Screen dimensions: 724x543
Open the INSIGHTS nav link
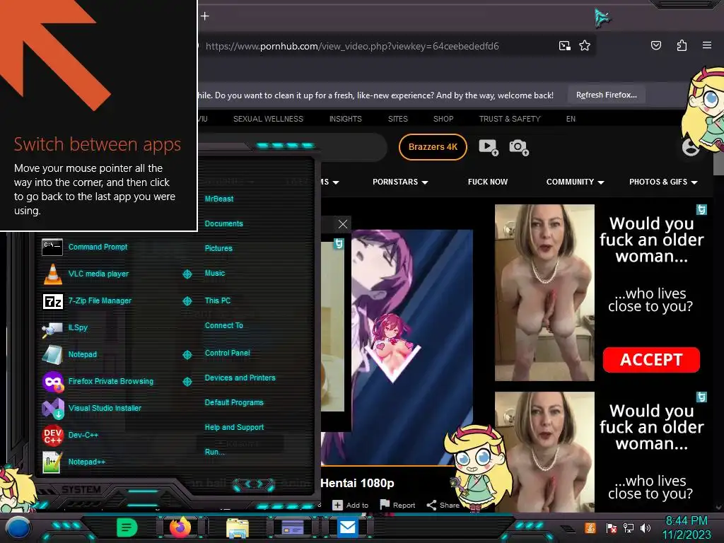(345, 119)
